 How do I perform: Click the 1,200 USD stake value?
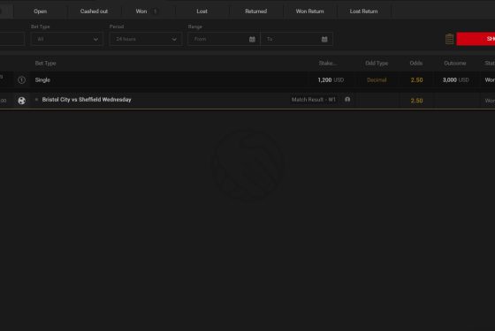(x=331, y=80)
